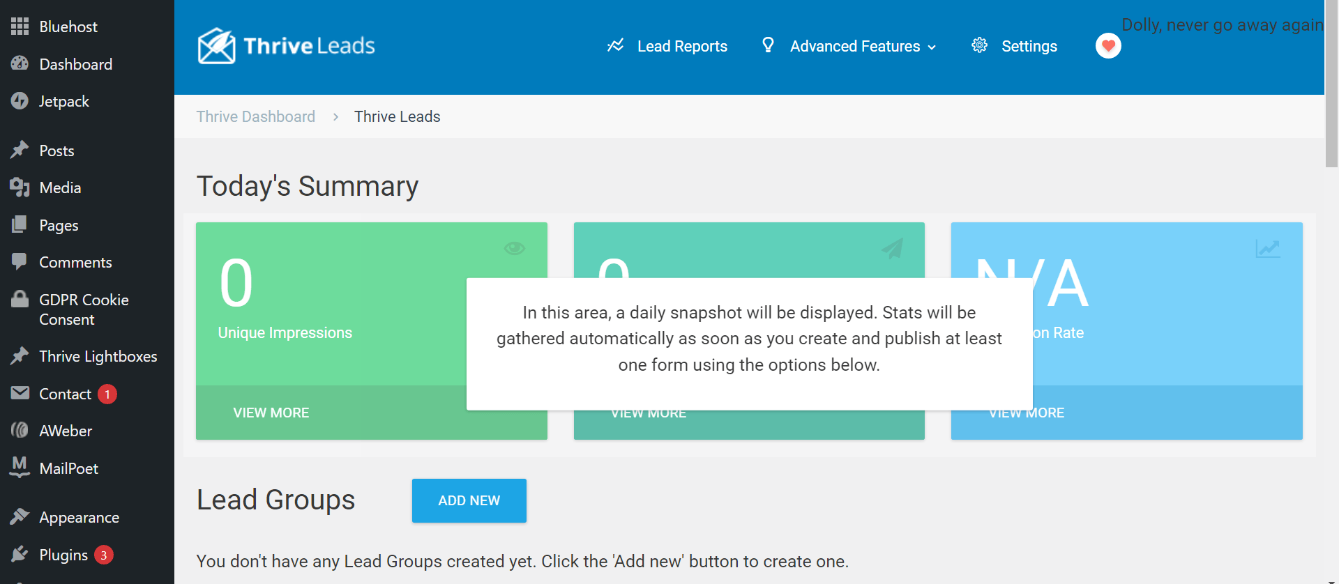Open the AWeber sidebar item

point(66,431)
